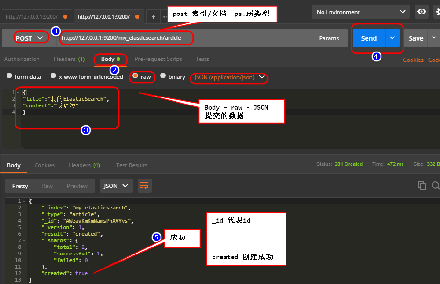Collapse response line 1 fold arrow

pyautogui.click(x=24, y=201)
